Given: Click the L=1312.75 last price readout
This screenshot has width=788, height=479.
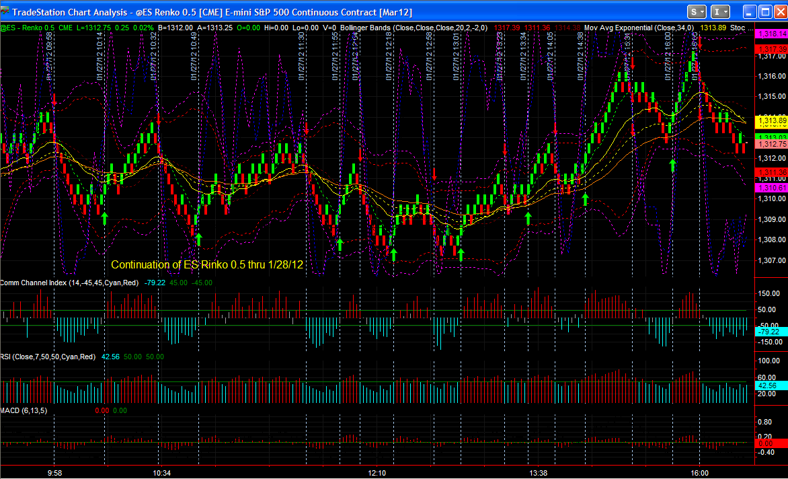Looking at the screenshot, I should click(x=93, y=28).
